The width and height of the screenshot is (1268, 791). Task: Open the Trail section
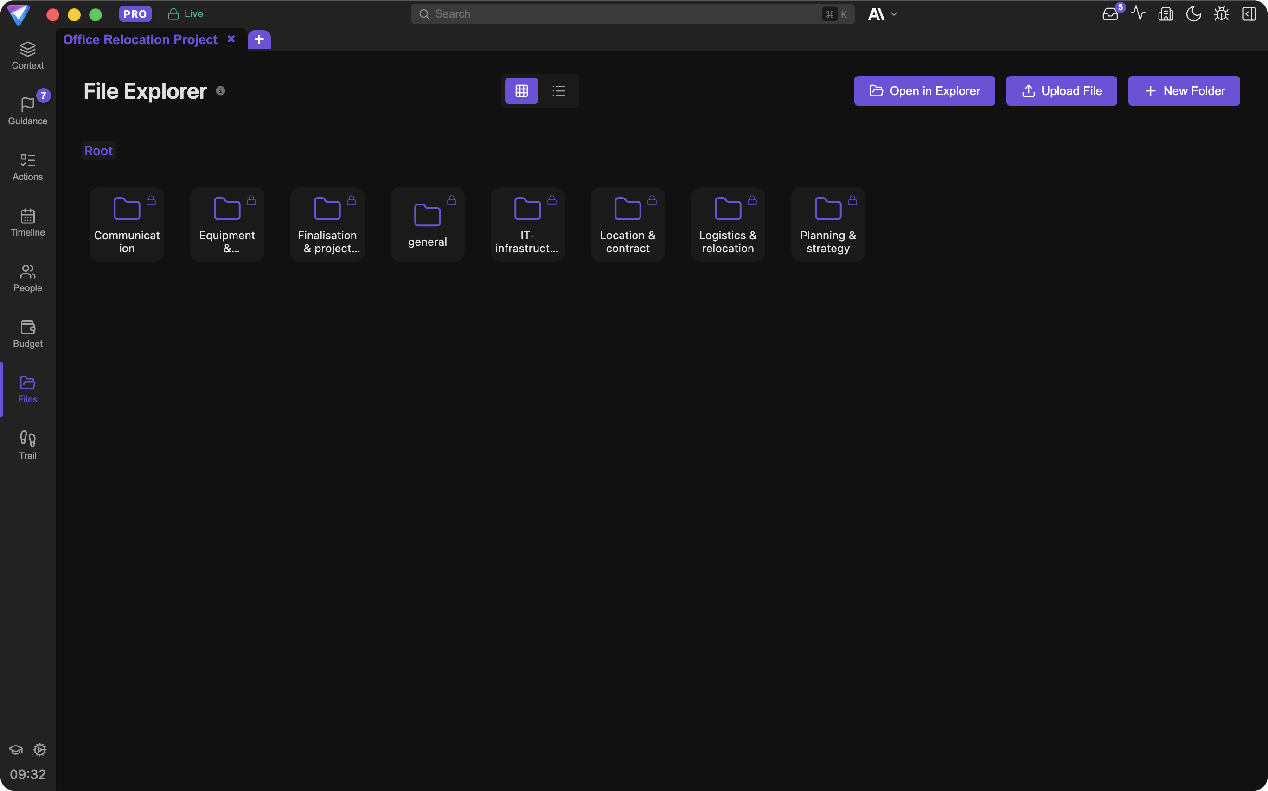click(x=27, y=444)
